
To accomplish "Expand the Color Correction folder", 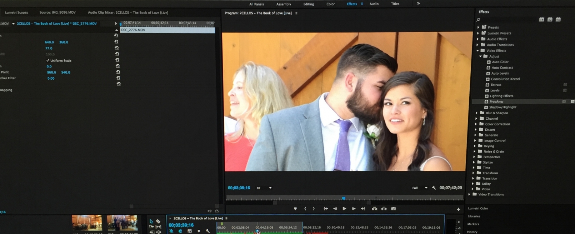I will pyautogui.click(x=476, y=124).
